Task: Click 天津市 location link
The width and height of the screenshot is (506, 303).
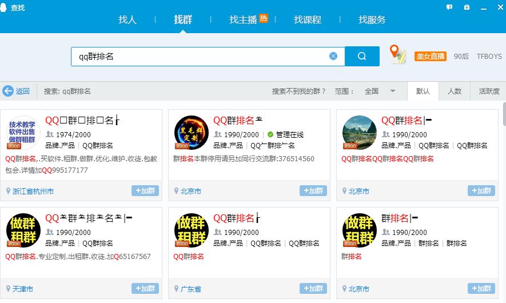Action: click(23, 289)
